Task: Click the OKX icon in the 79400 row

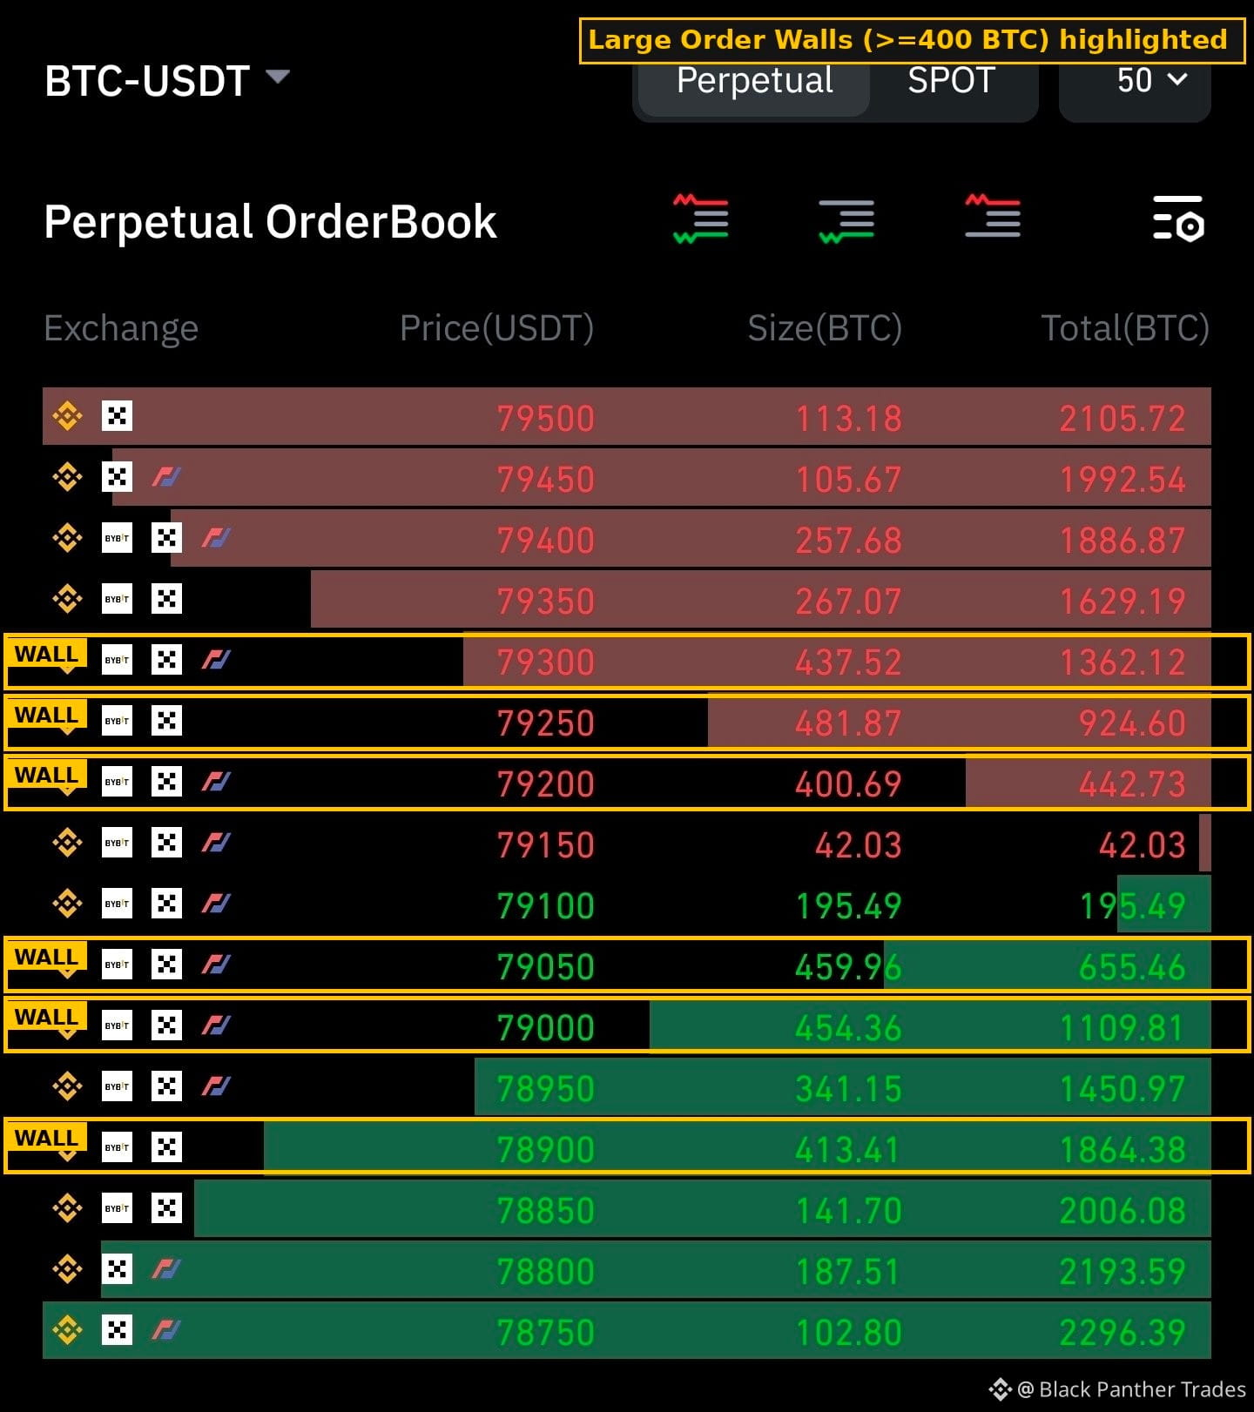Action: coord(166,538)
